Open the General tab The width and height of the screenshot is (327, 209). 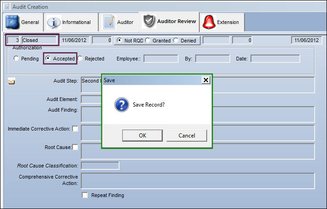tap(23, 22)
